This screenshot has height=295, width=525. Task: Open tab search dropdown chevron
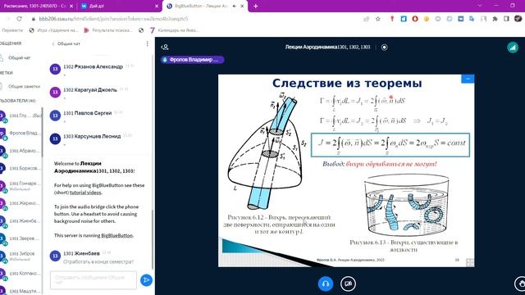click(x=480, y=6)
